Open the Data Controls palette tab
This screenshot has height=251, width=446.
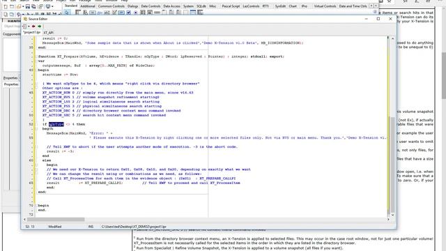point(151,6)
